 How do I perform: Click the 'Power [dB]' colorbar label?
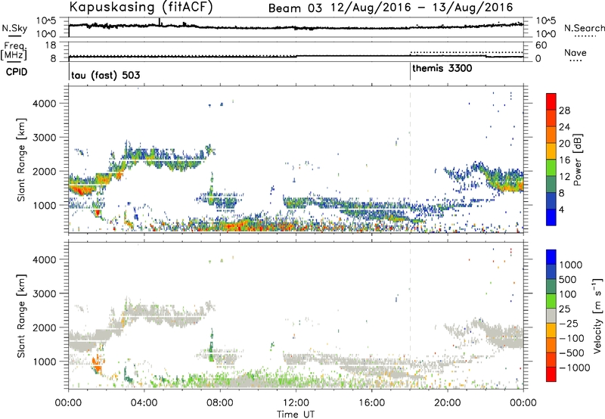coord(577,160)
